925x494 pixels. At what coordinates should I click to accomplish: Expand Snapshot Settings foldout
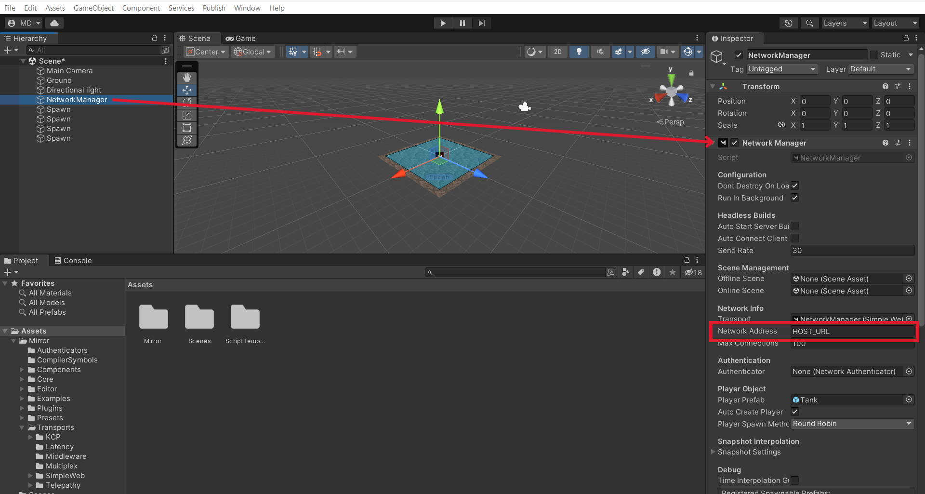point(713,452)
